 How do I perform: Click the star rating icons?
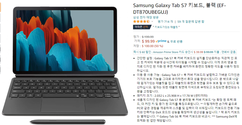pyautogui.click(x=141, y=21)
